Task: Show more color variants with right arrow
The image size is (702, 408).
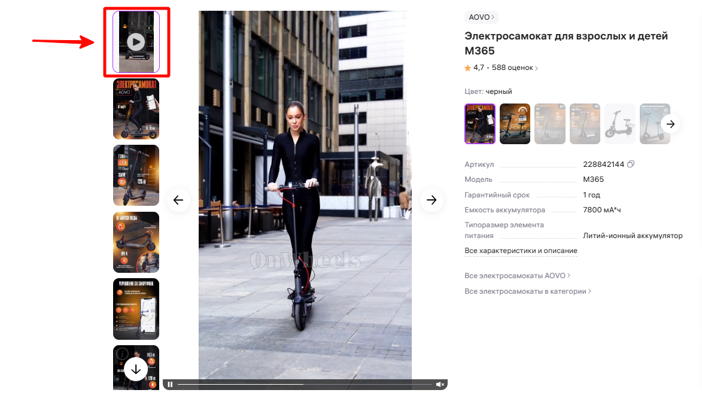Action: tap(670, 124)
